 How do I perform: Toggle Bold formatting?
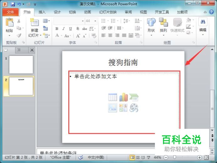pos(57,29)
